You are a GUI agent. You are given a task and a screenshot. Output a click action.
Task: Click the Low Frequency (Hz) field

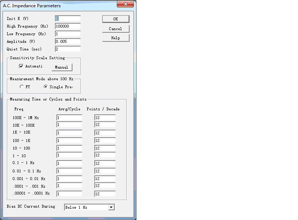(x=68, y=34)
